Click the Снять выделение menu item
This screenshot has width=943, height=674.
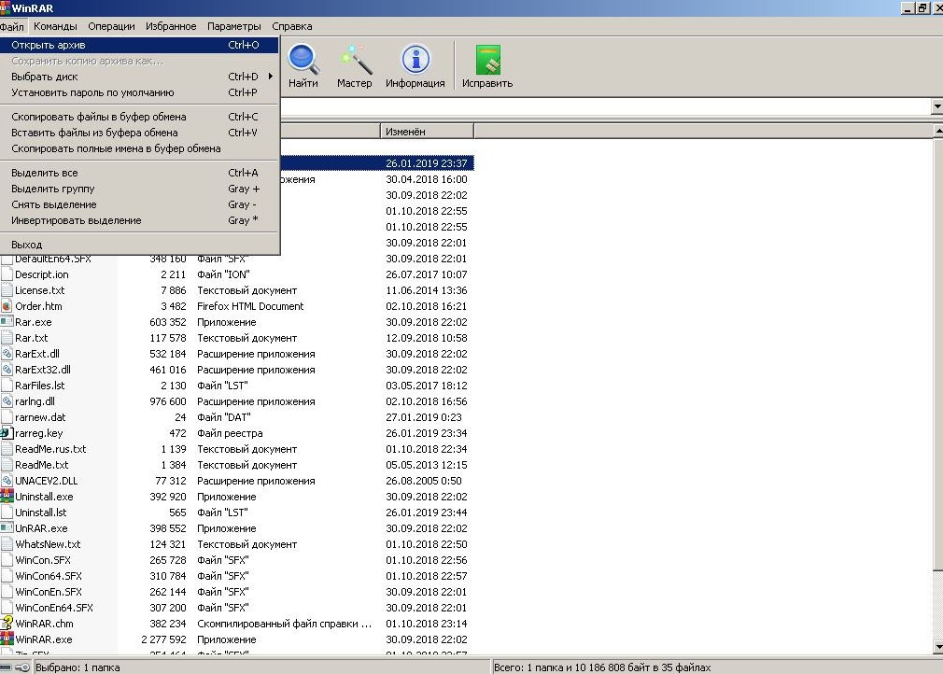pos(139,204)
